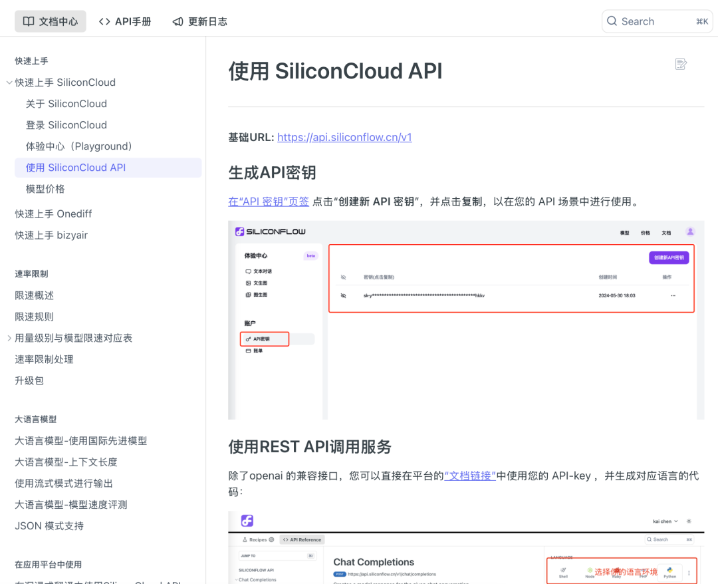
Task: Click the SiliconFlow logo in screenshot
Action: 270,231
